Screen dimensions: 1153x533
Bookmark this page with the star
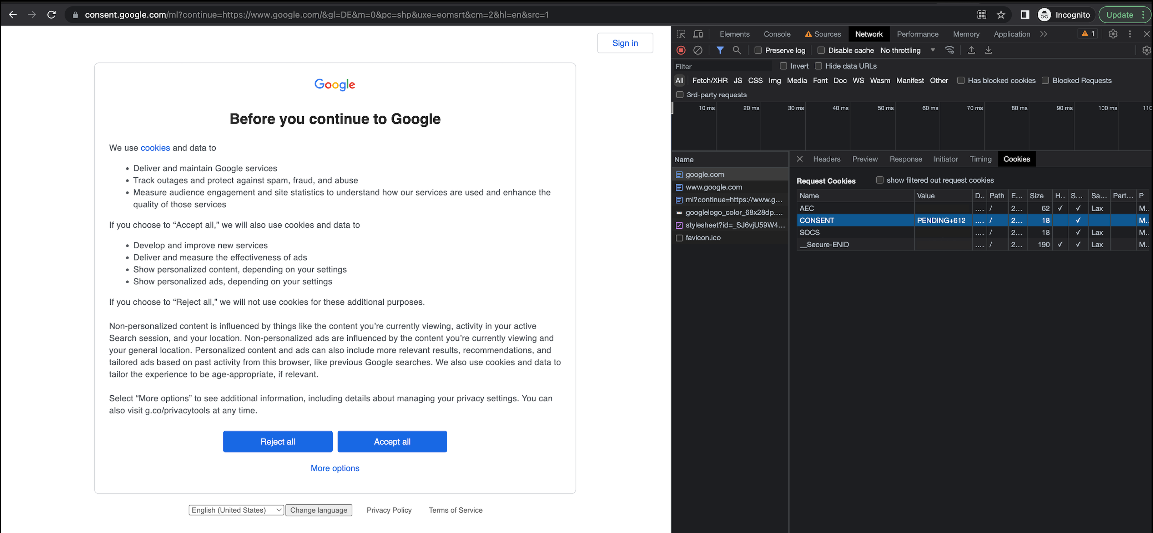(1001, 15)
